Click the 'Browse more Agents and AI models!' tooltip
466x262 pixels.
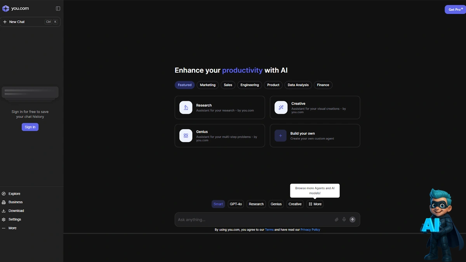point(315,191)
